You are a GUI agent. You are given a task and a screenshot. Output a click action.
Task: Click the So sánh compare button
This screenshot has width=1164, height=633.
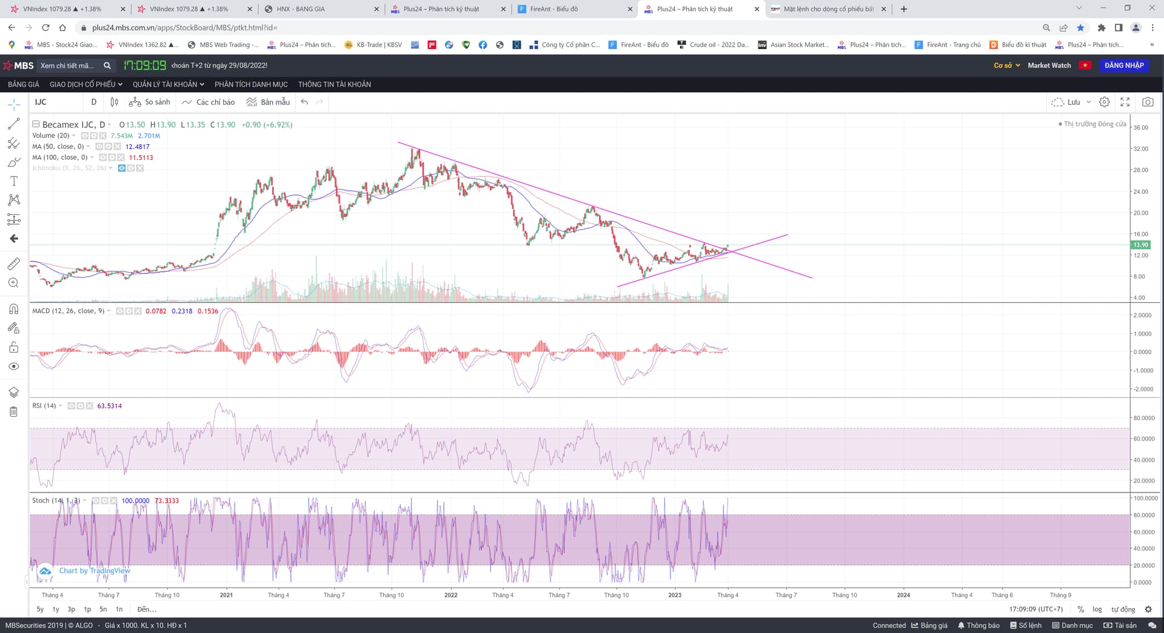150,102
